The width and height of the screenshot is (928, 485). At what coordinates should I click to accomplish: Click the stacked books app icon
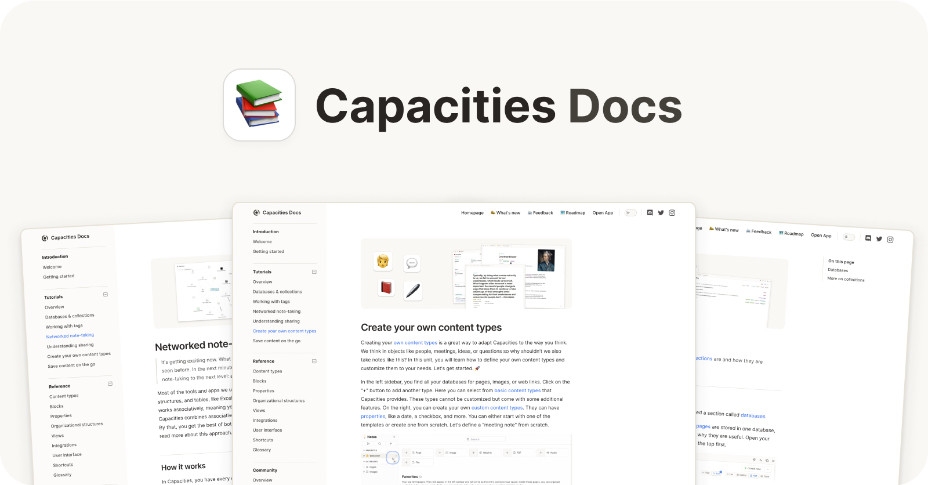tap(259, 105)
